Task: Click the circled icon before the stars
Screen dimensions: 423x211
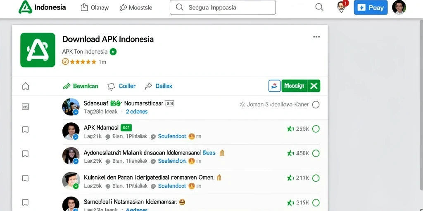Action: click(65, 62)
